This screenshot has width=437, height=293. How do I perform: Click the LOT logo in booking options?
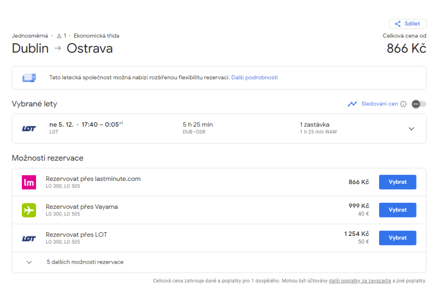point(29,238)
